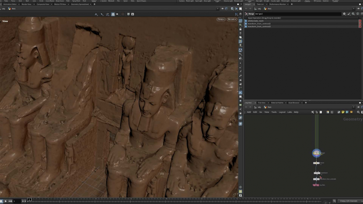Click the play forward button in timeline
This screenshot has height=204, width=363.
tap(6, 201)
